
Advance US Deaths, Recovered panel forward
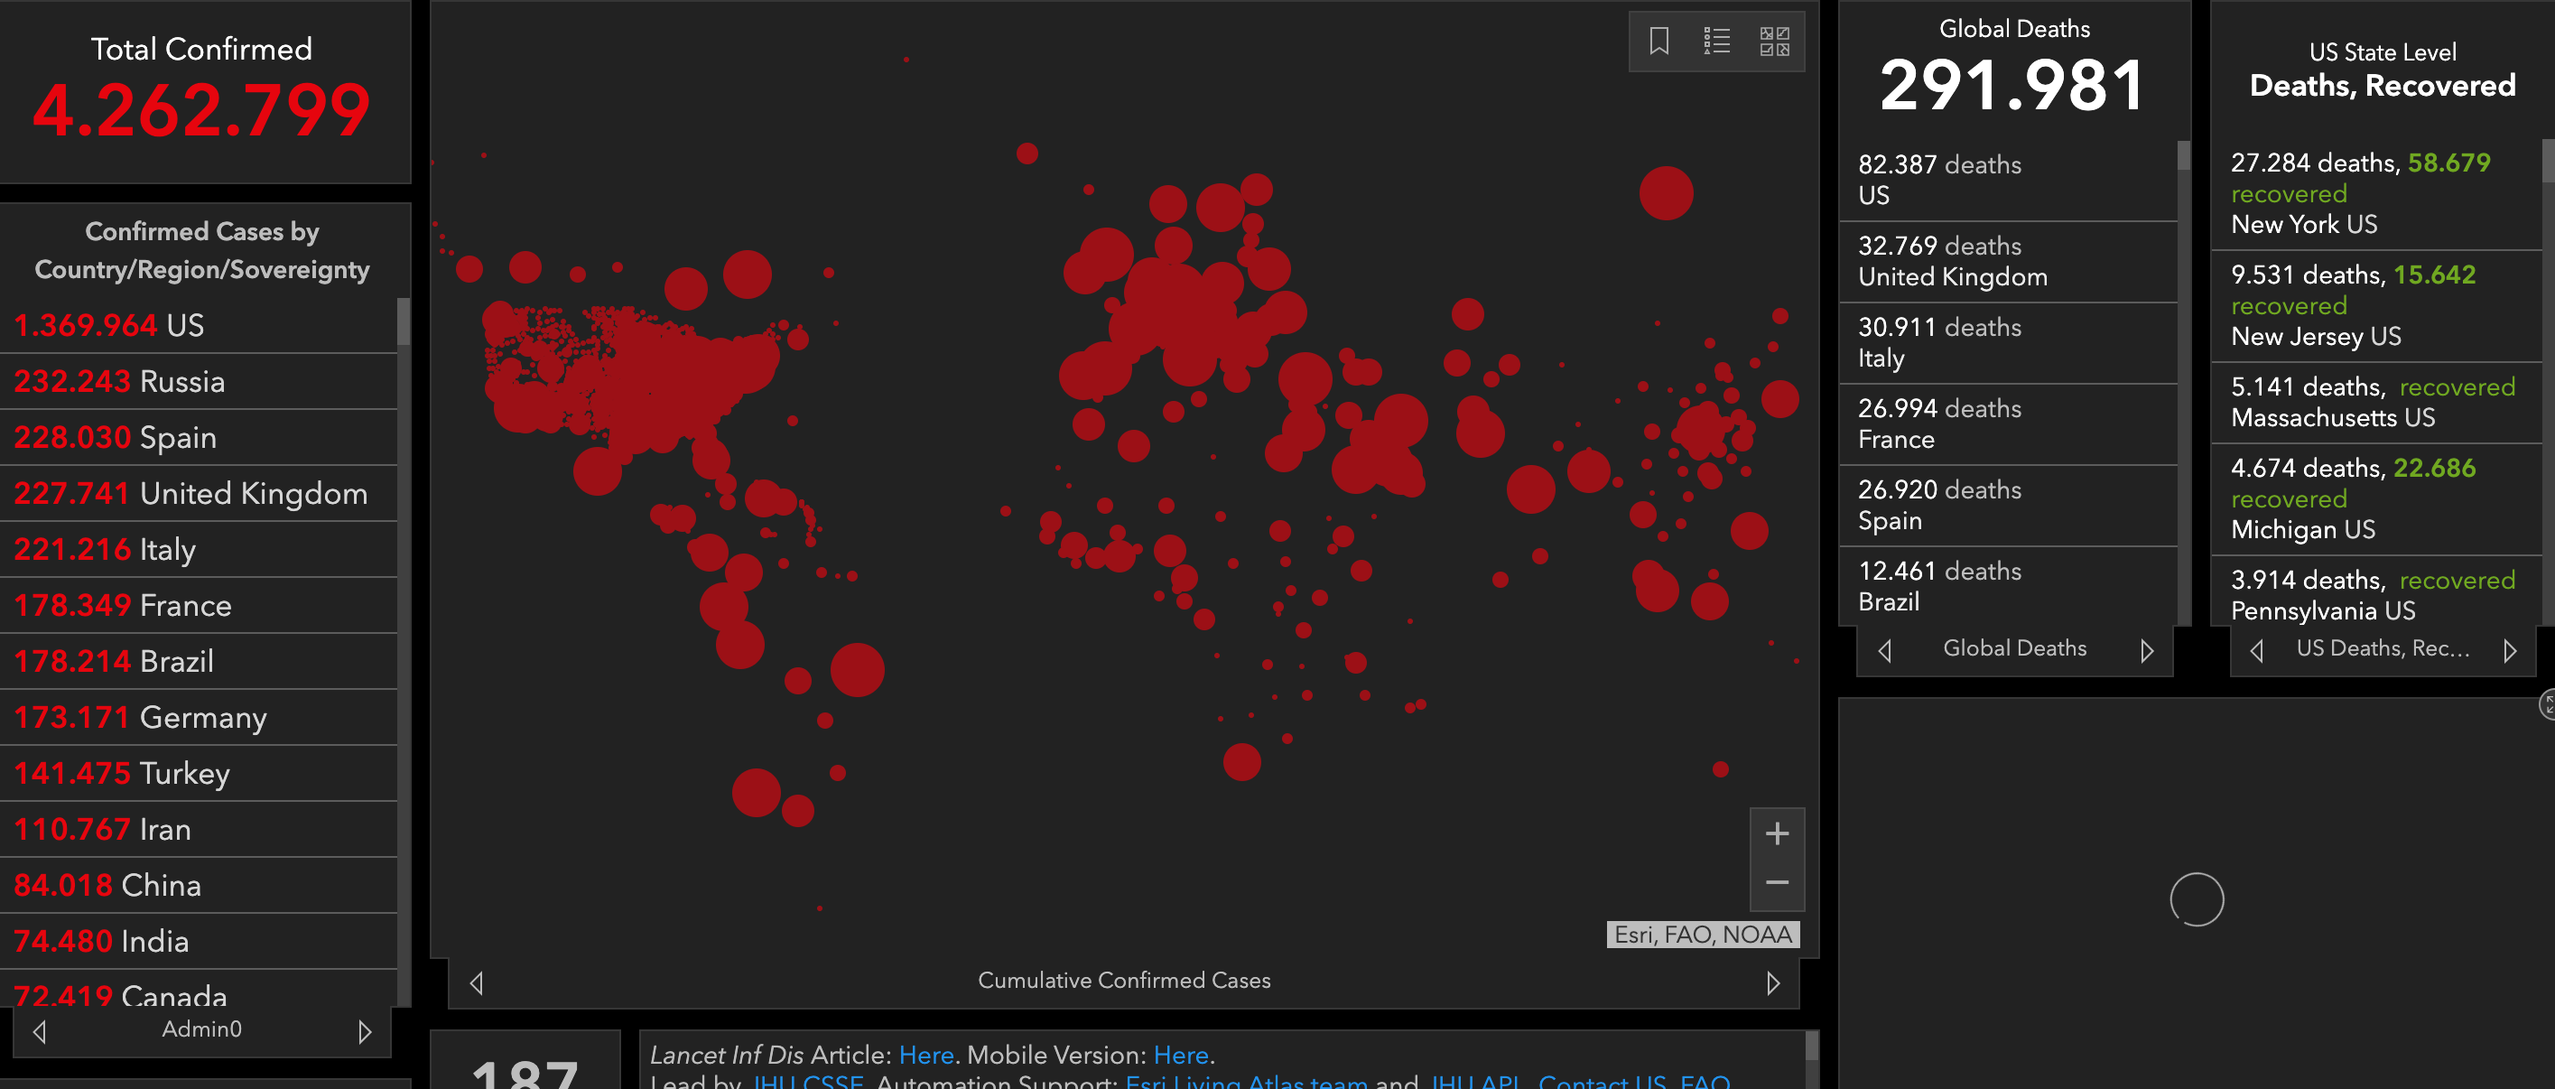(2509, 651)
